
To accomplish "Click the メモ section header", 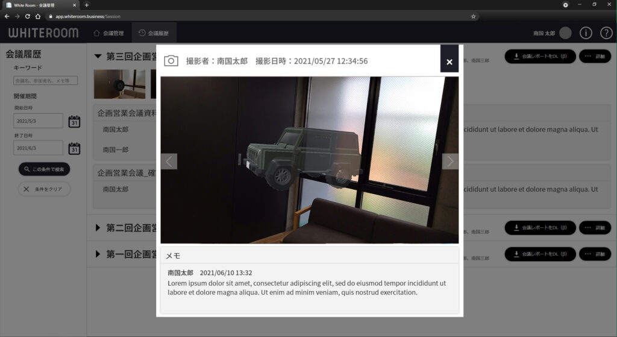I will coord(309,256).
